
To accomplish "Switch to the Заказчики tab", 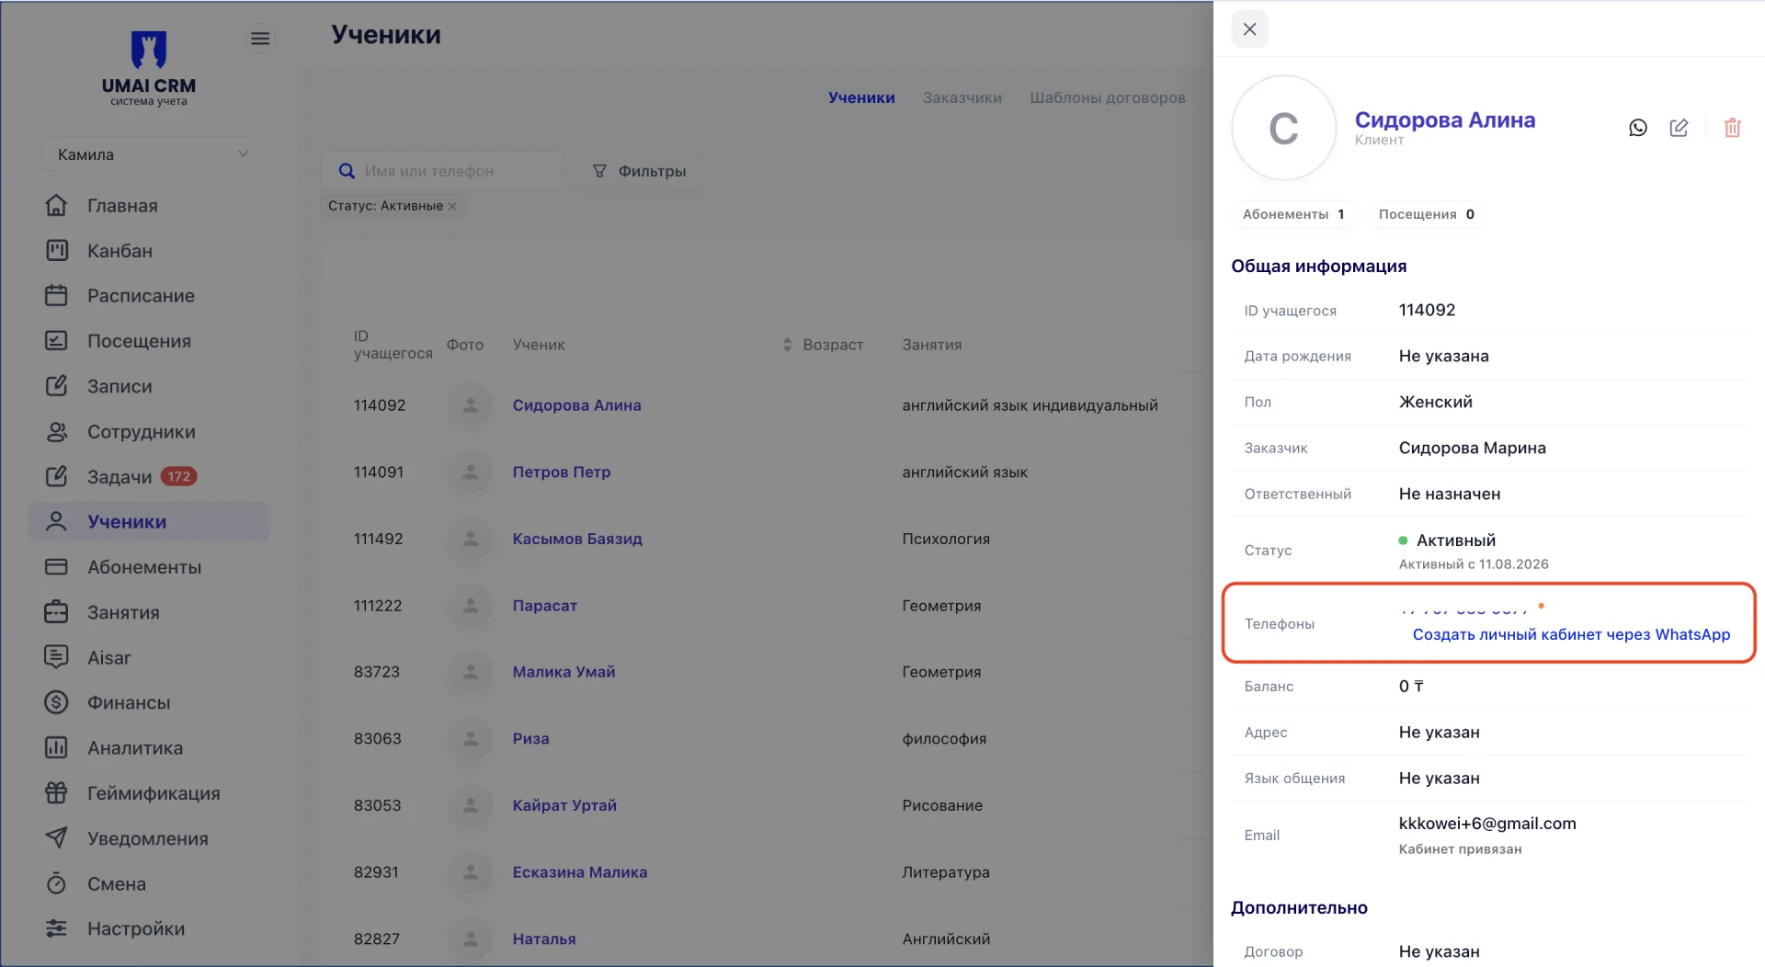I will pyautogui.click(x=962, y=97).
